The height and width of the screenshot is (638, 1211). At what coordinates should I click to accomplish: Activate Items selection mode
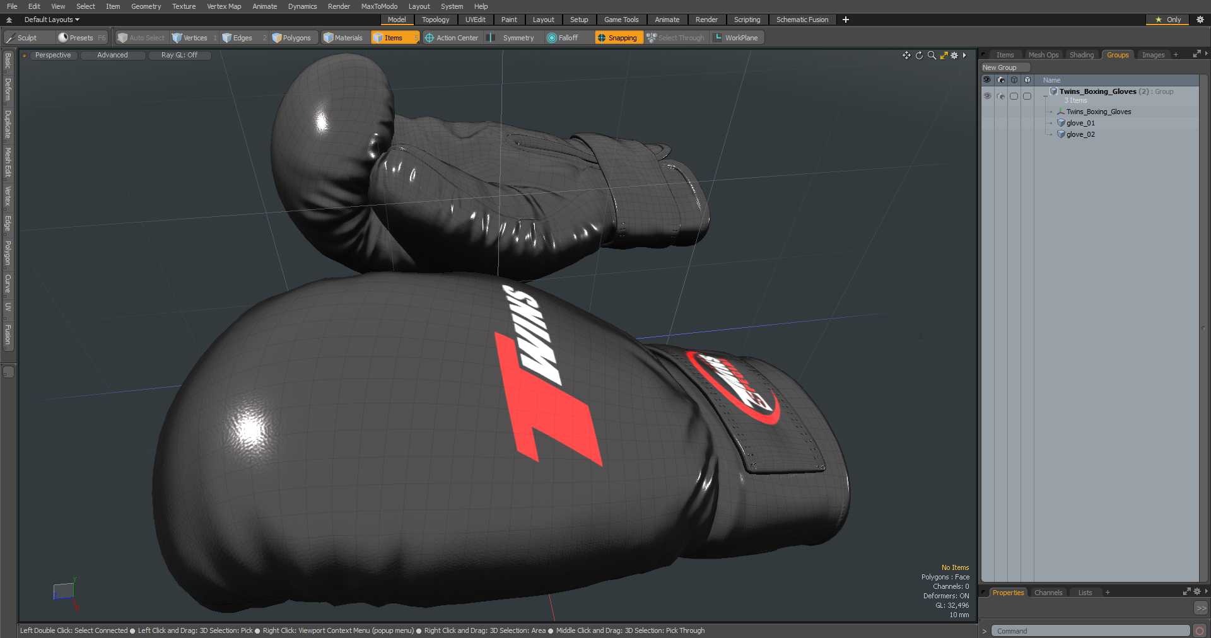click(395, 38)
